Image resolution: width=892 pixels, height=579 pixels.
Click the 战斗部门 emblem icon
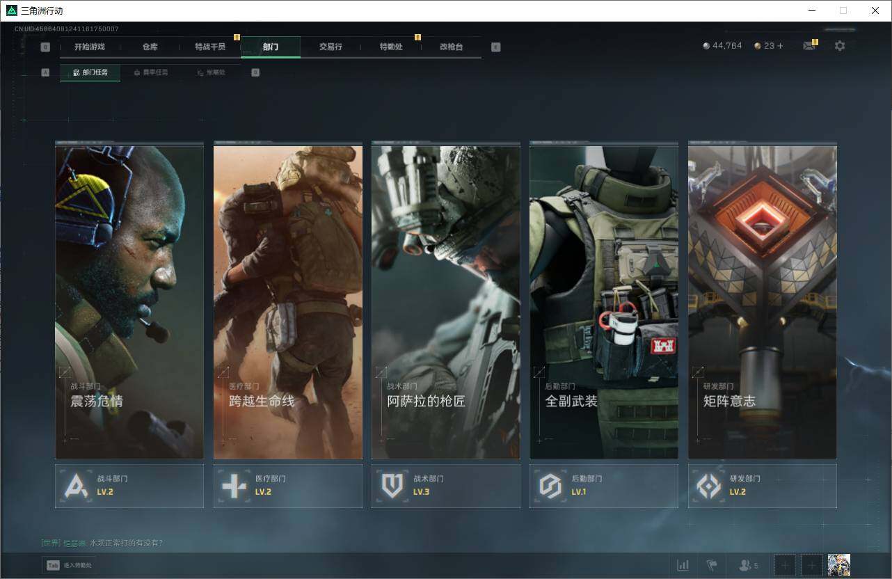tap(76, 486)
